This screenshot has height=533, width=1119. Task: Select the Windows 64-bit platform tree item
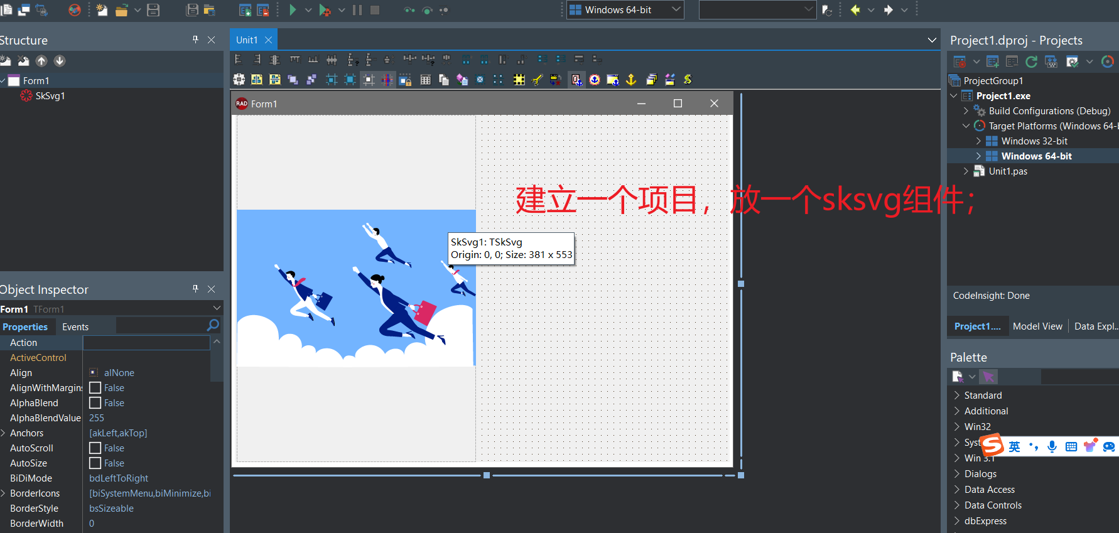tap(1036, 156)
